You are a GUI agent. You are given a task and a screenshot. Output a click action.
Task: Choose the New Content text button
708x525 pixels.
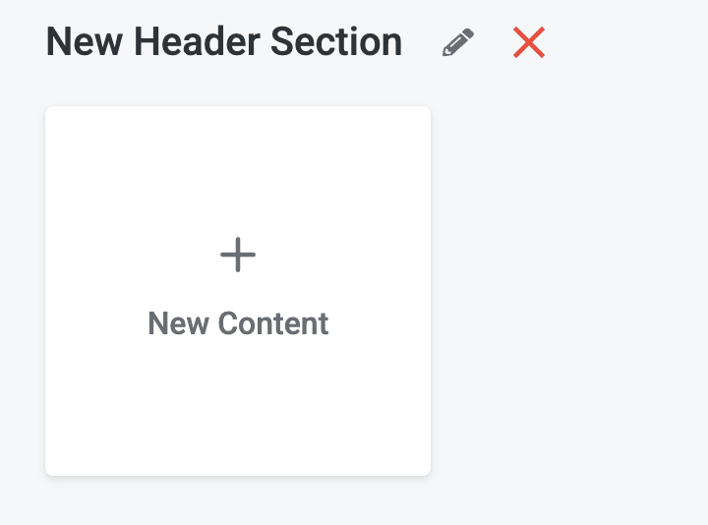(238, 323)
